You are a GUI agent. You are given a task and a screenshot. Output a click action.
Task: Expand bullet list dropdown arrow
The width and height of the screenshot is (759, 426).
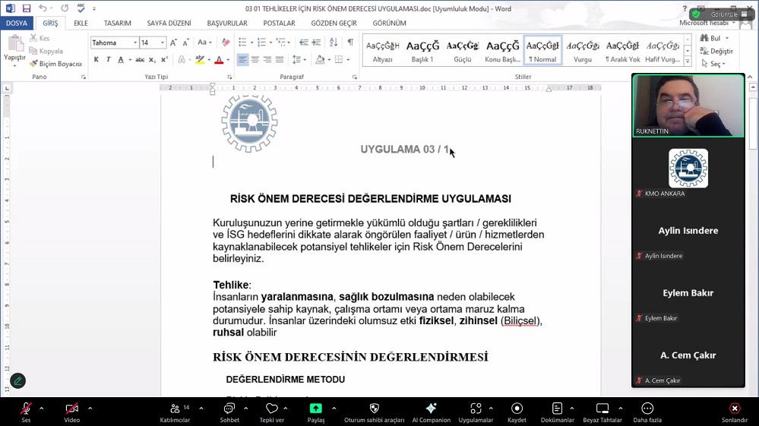click(251, 43)
